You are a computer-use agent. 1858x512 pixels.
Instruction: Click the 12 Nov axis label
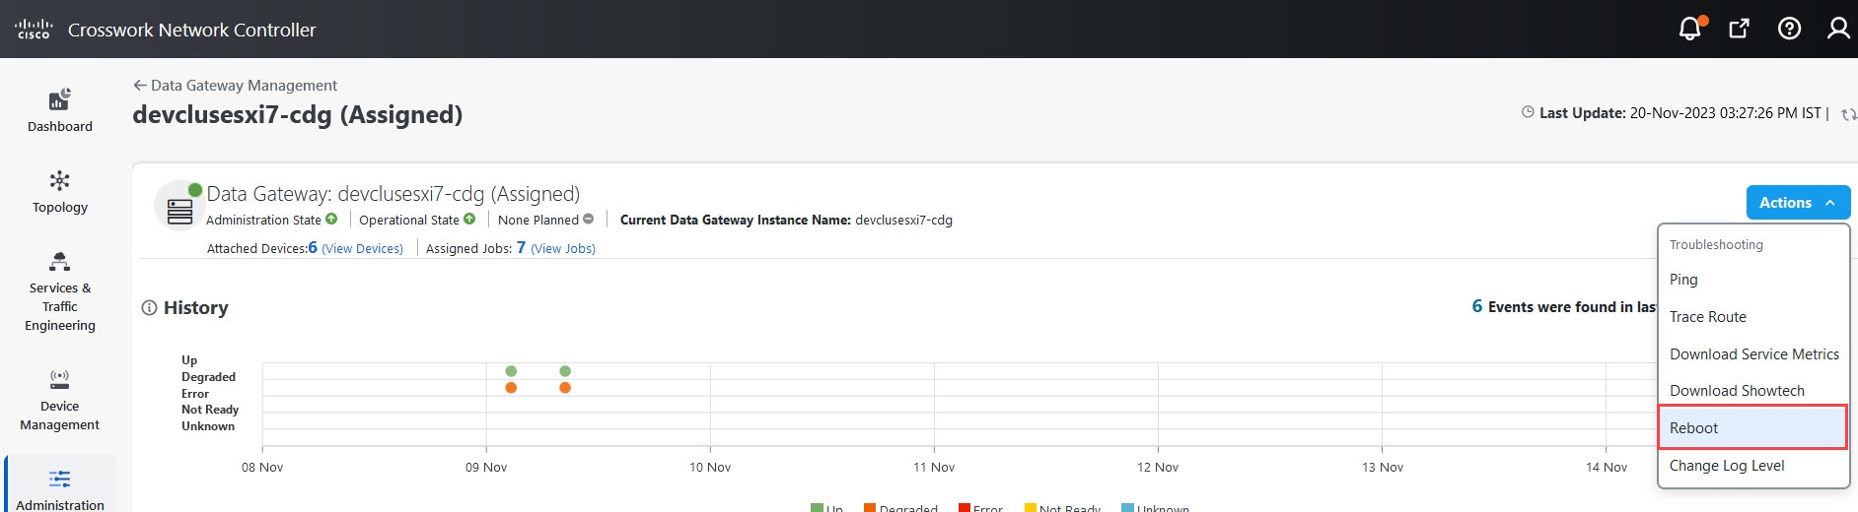[1158, 468]
